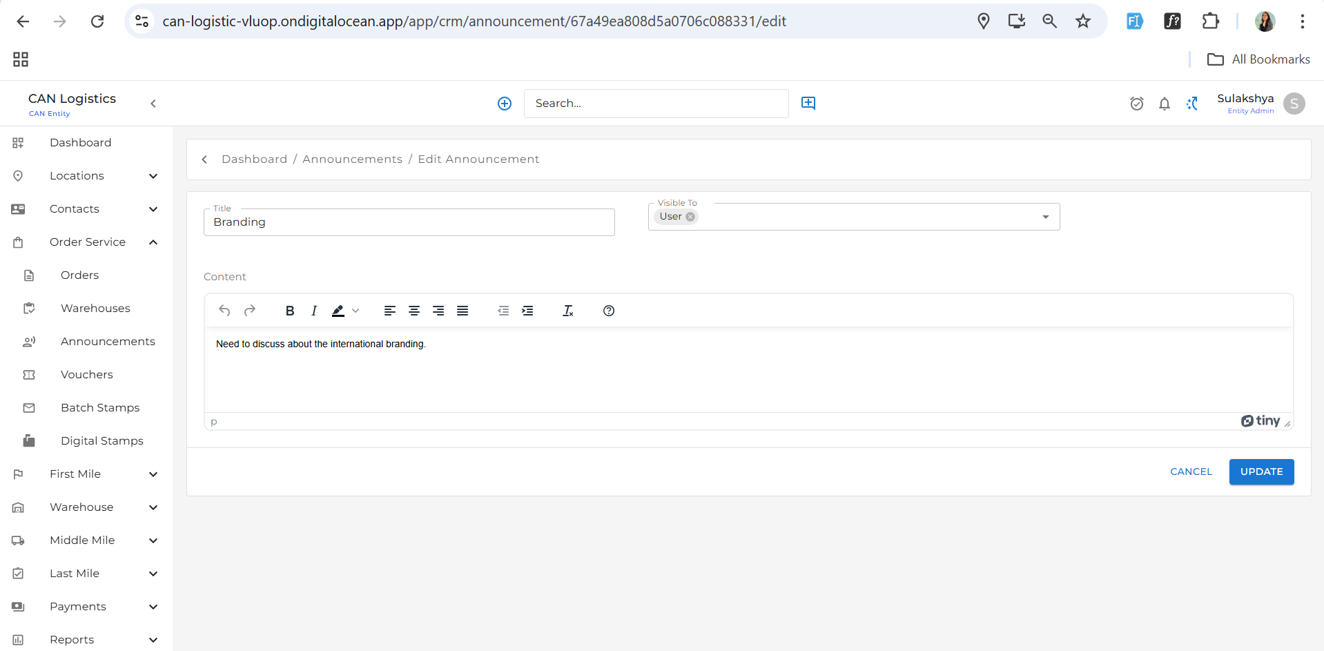The image size is (1324, 651).
Task: Click the plus circle add icon
Action: click(x=505, y=104)
